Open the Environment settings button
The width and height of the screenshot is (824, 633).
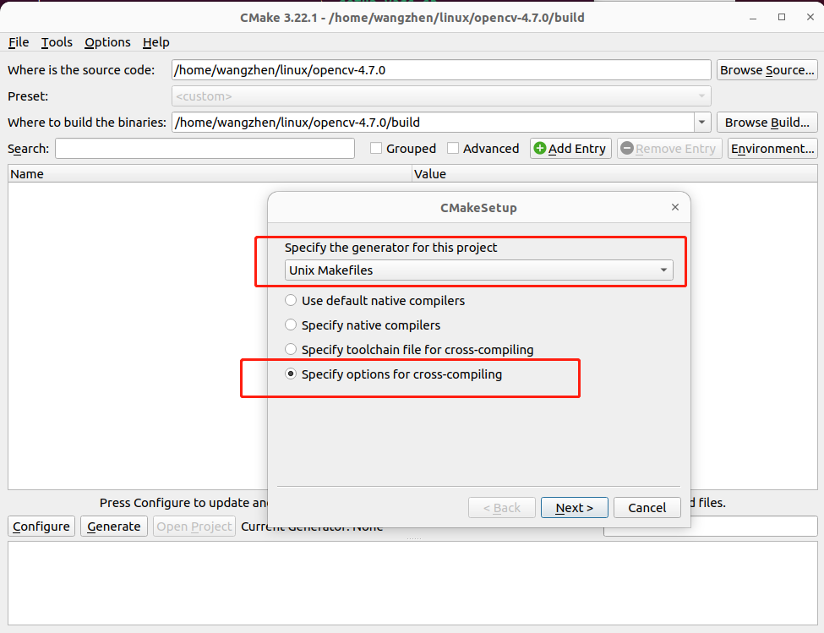coord(772,149)
